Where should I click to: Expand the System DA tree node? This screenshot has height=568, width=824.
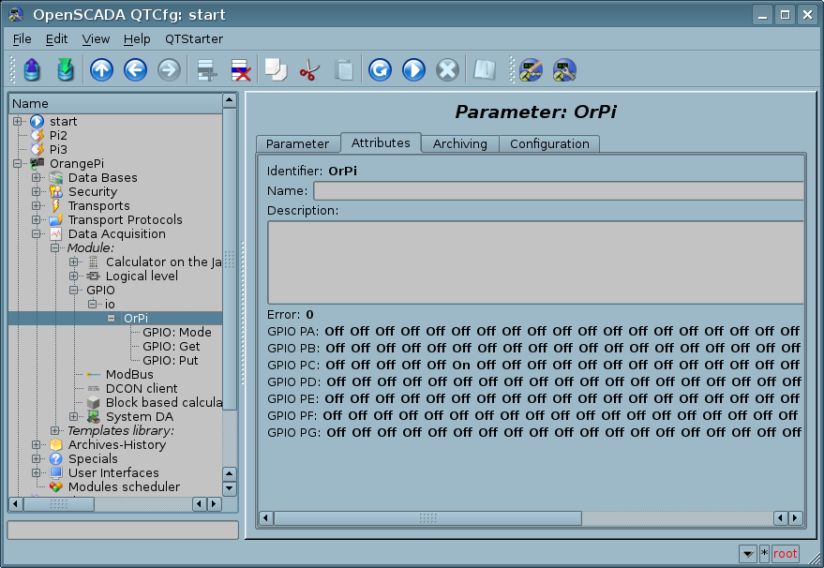74,417
